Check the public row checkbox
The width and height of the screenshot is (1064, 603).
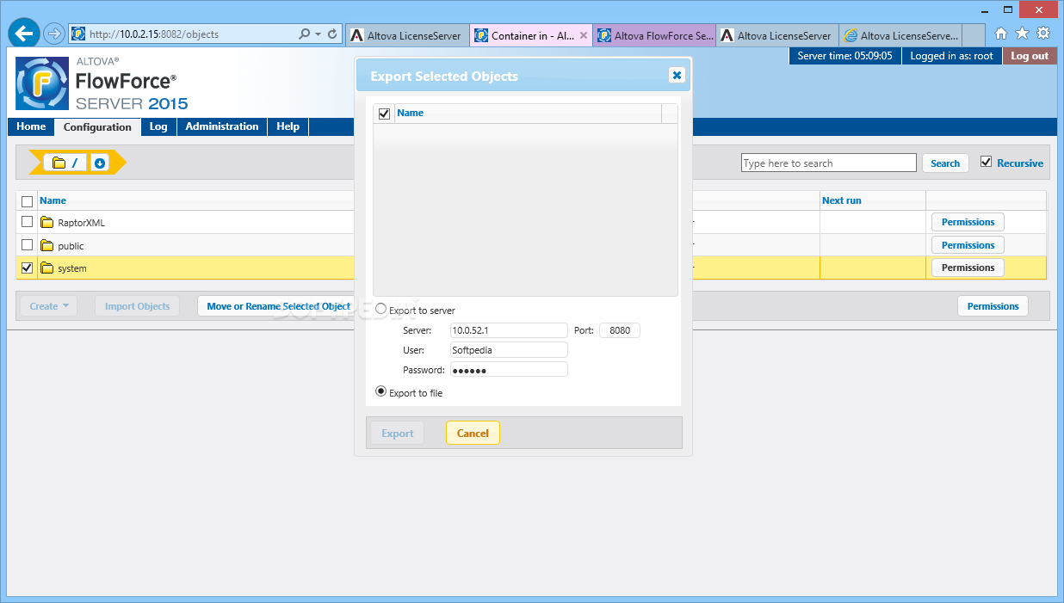click(x=27, y=245)
